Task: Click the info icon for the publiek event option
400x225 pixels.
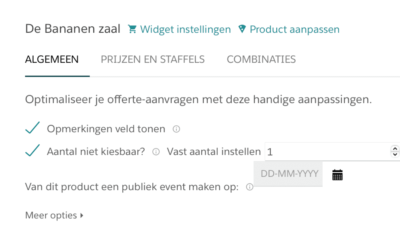Action: point(249,187)
